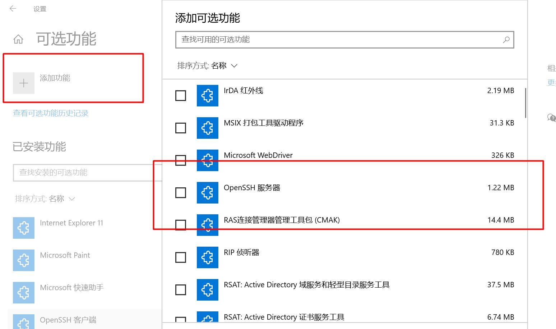Click the Microsoft 快速助手 installed feature icon
Image resolution: width=556 pixels, height=329 pixels.
(x=24, y=293)
